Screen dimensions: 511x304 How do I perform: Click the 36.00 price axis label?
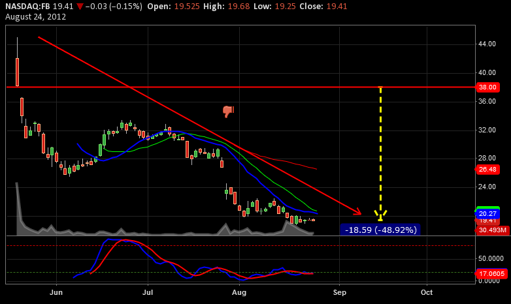pos(487,101)
